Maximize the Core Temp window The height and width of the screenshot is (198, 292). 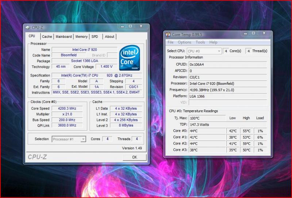[x=253, y=33]
